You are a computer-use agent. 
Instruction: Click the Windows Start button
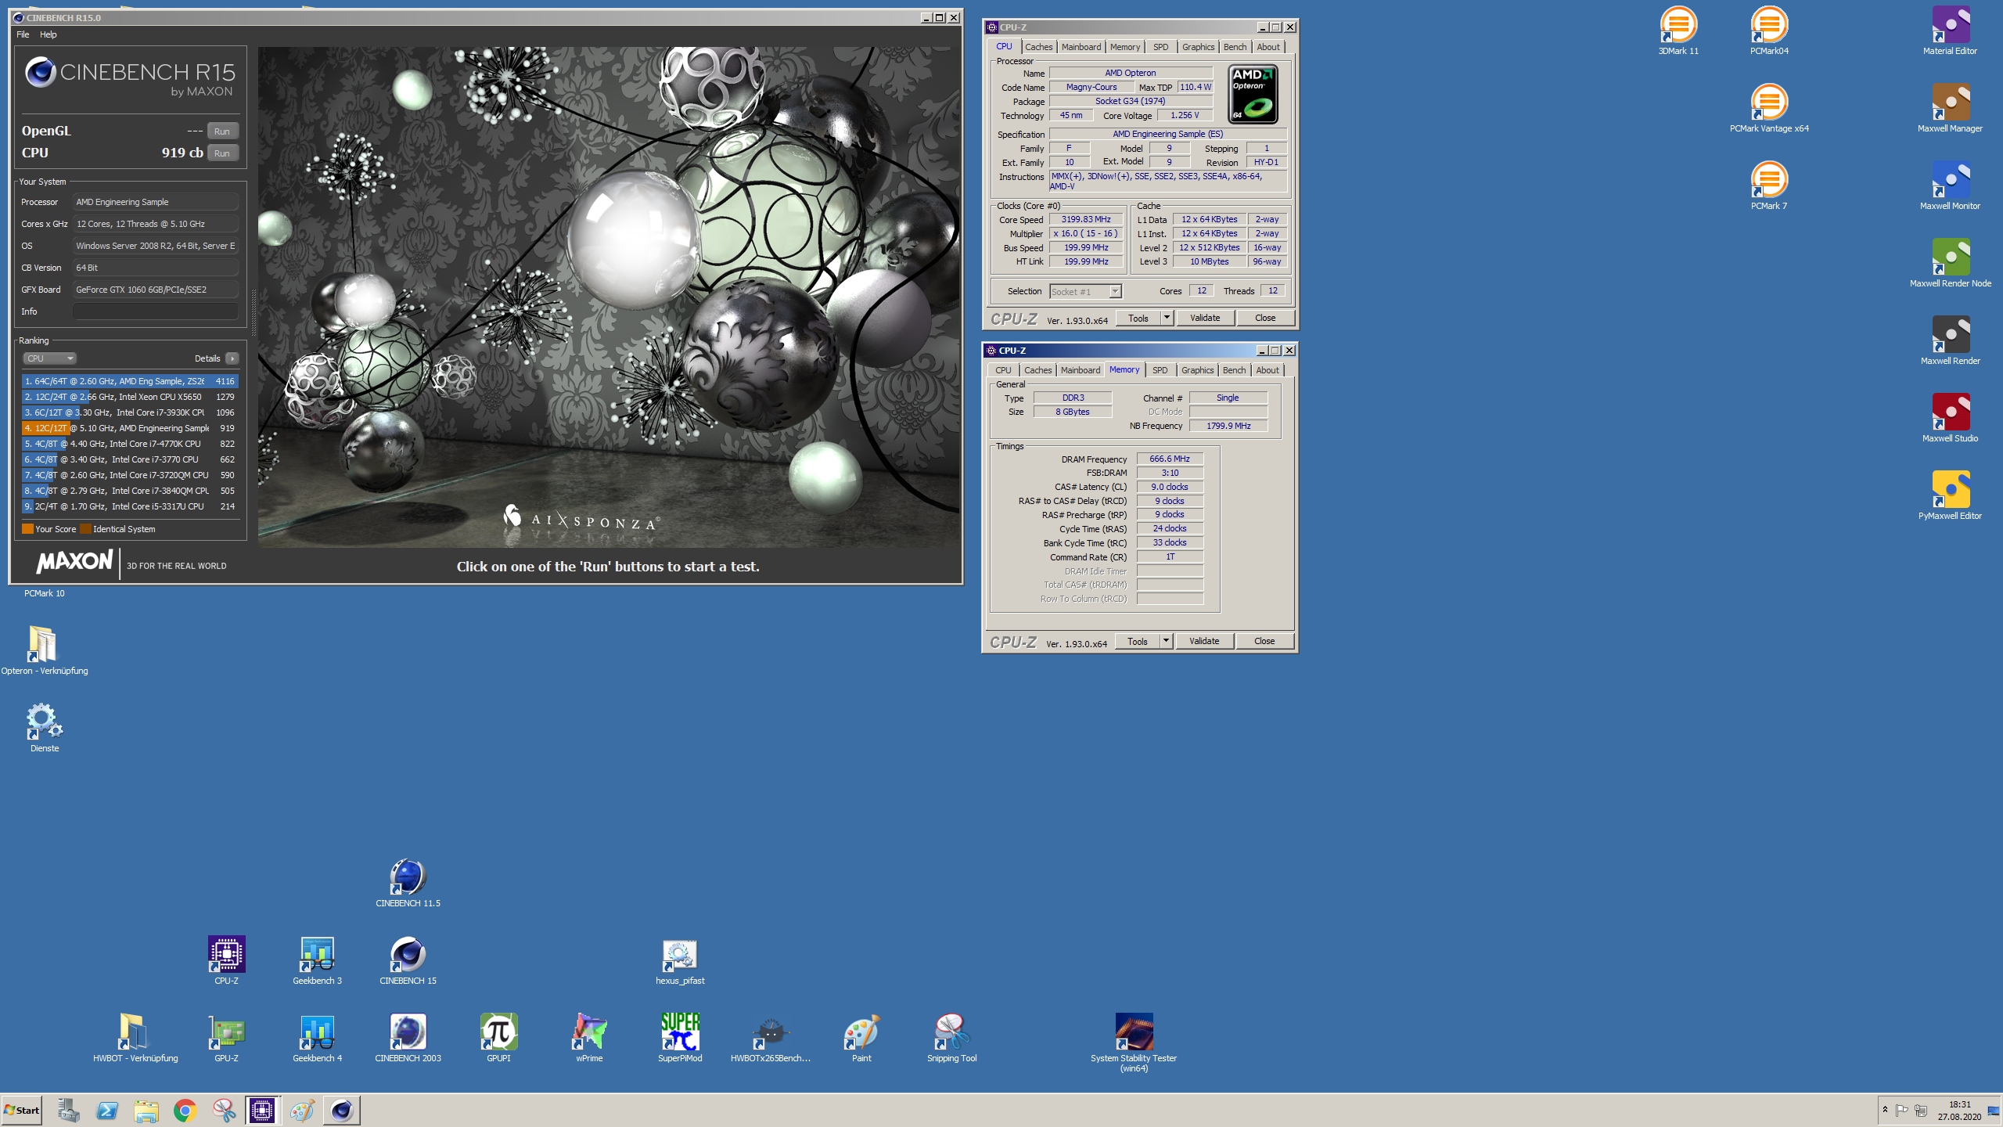pyautogui.click(x=22, y=1111)
